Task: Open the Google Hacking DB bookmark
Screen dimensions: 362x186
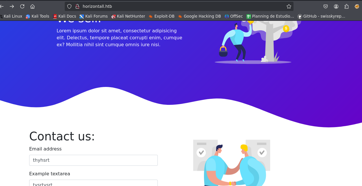Action: pos(199,16)
